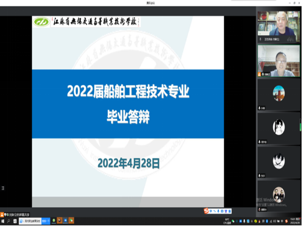Open the Sogou input method S icon
The height and width of the screenshot is (226, 302).
[206, 212]
